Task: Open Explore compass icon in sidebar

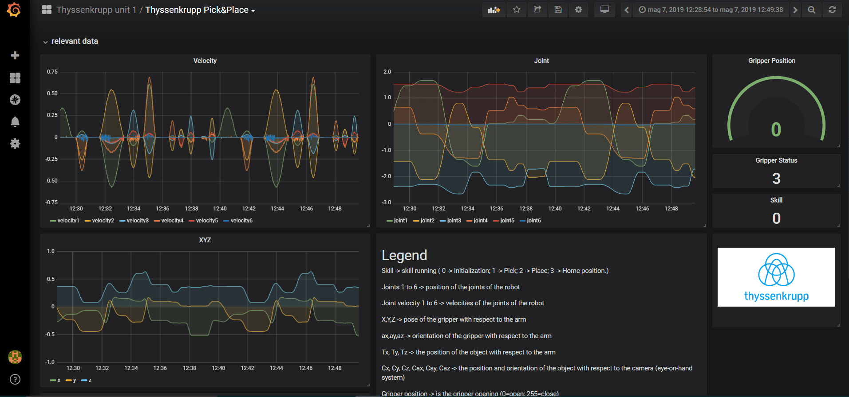Action: click(x=15, y=100)
